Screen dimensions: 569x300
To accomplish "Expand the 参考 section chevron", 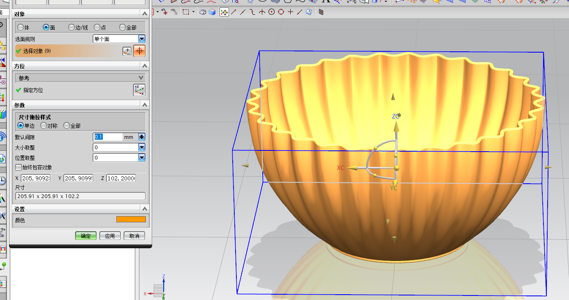I will pyautogui.click(x=141, y=78).
